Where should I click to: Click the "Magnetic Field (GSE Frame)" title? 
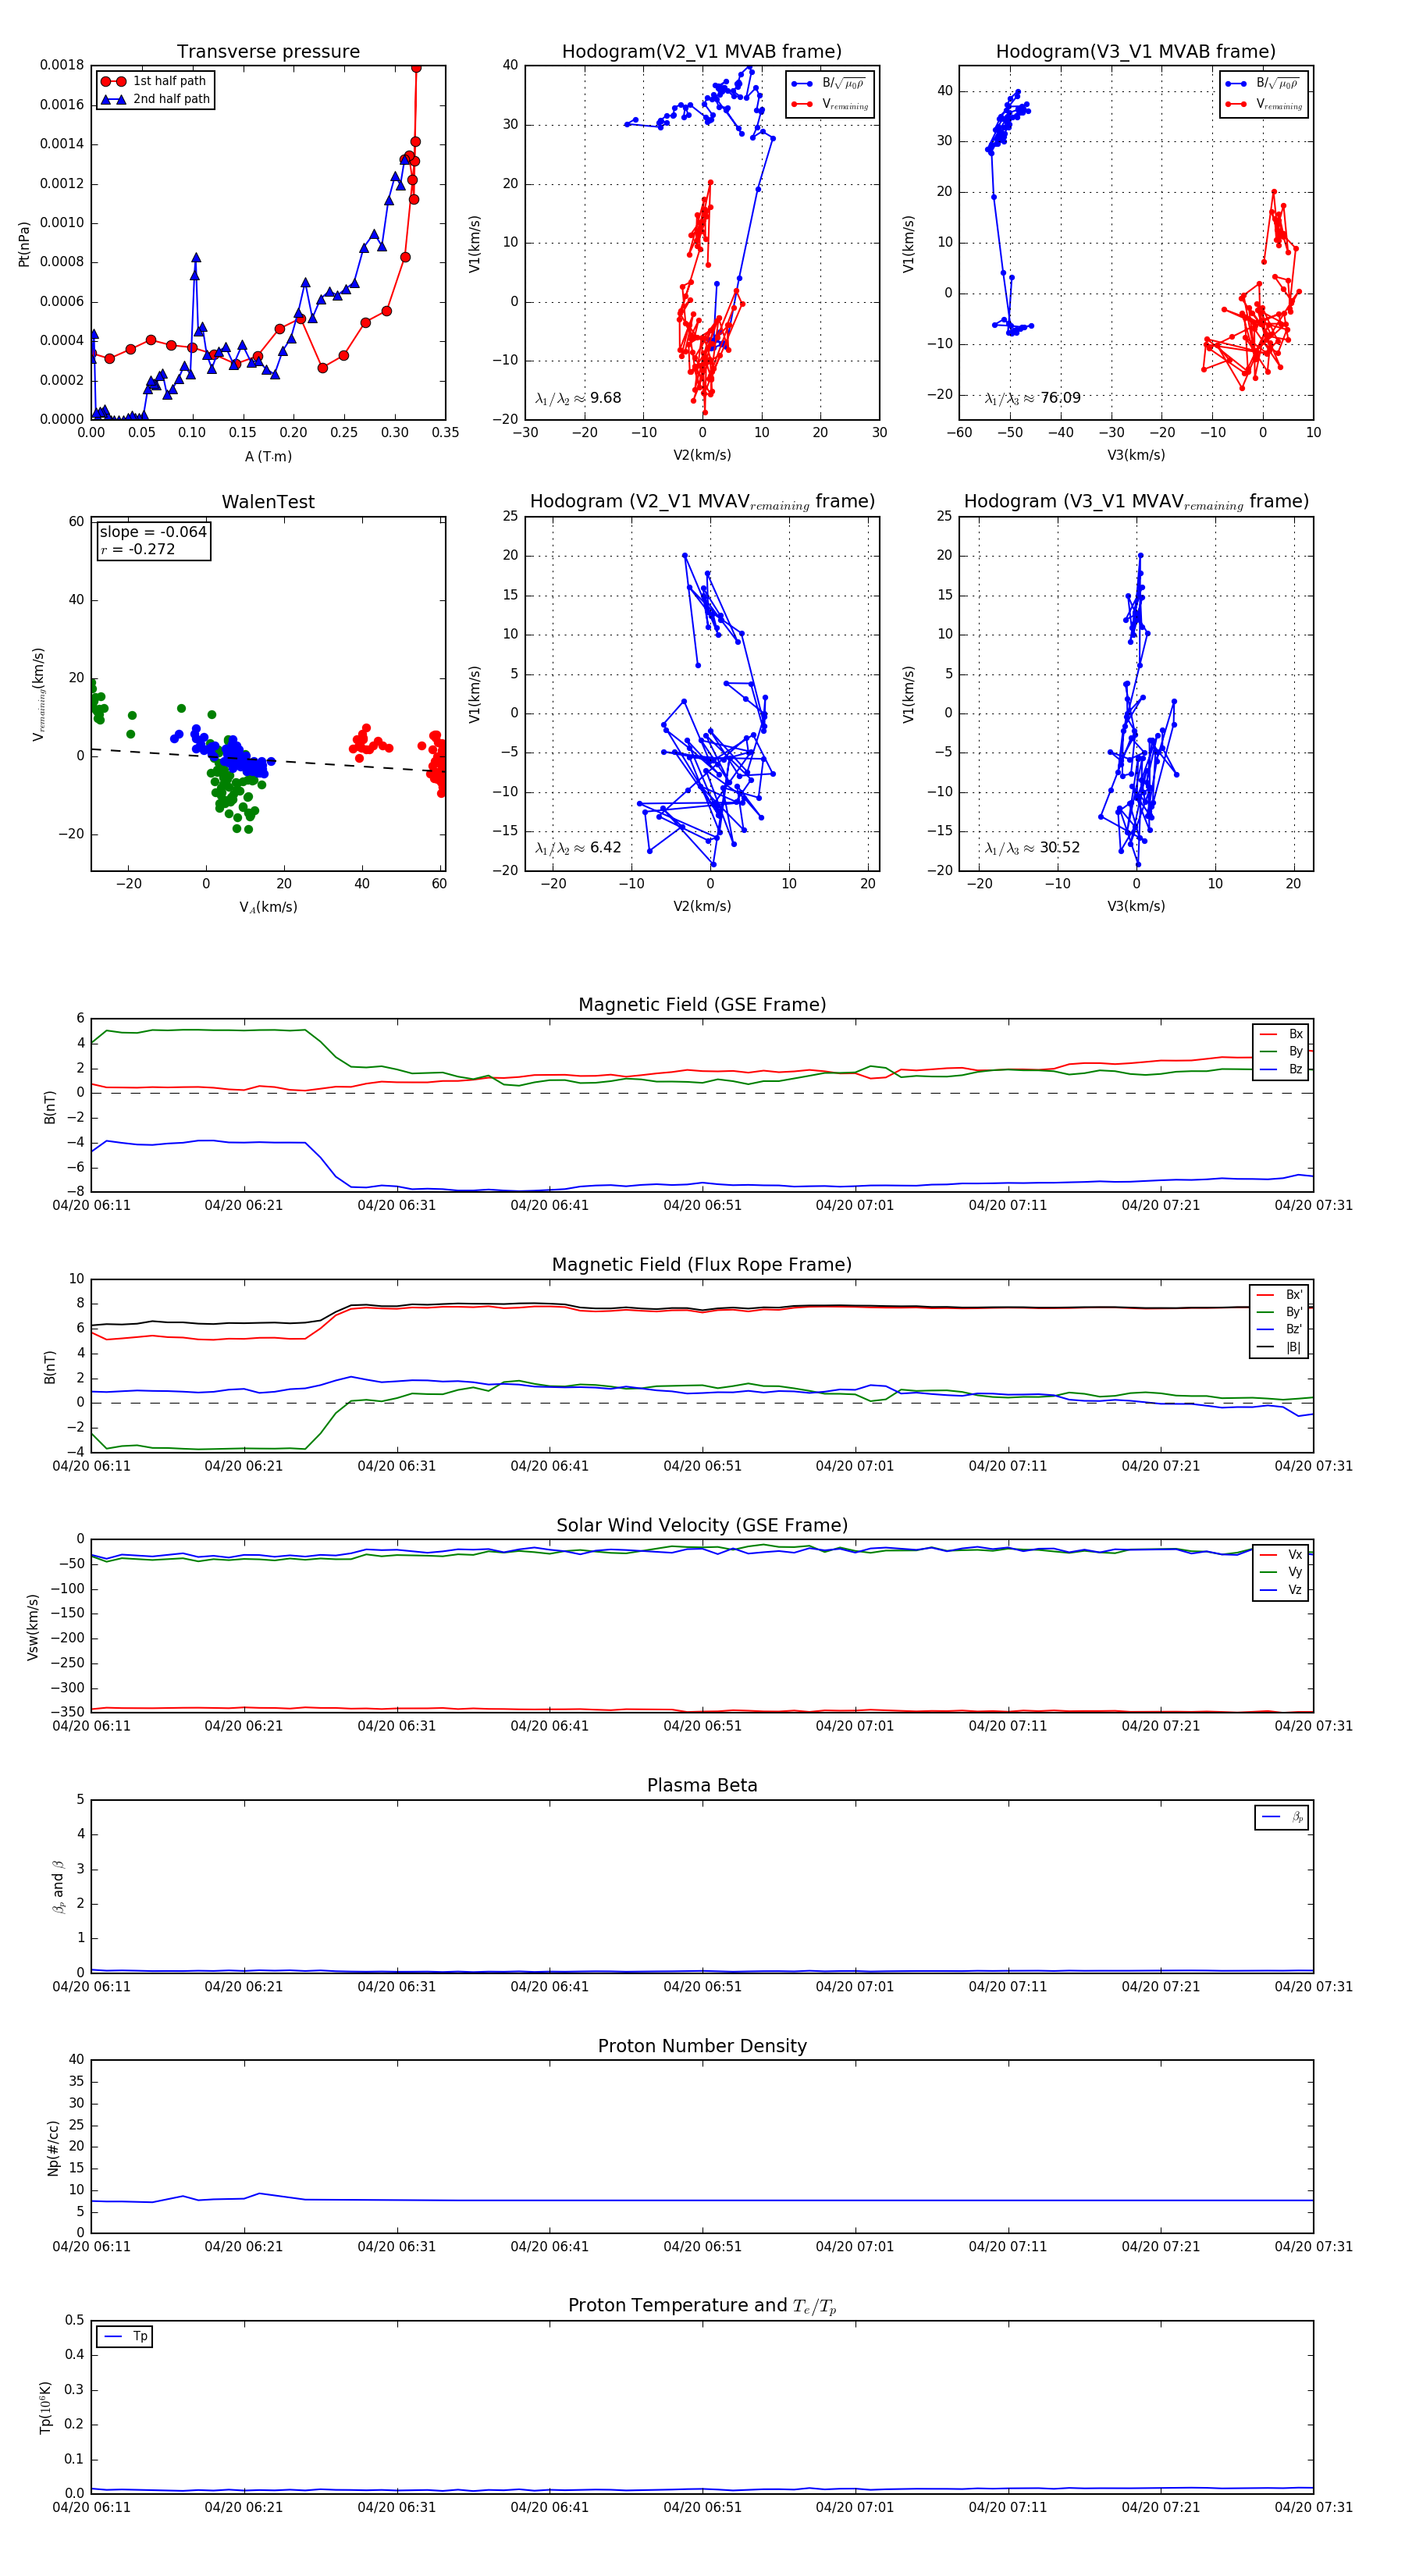click(702, 1004)
